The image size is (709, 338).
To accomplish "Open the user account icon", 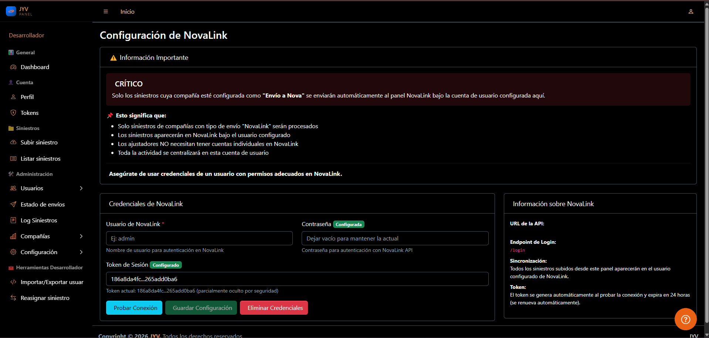I will coord(691,11).
